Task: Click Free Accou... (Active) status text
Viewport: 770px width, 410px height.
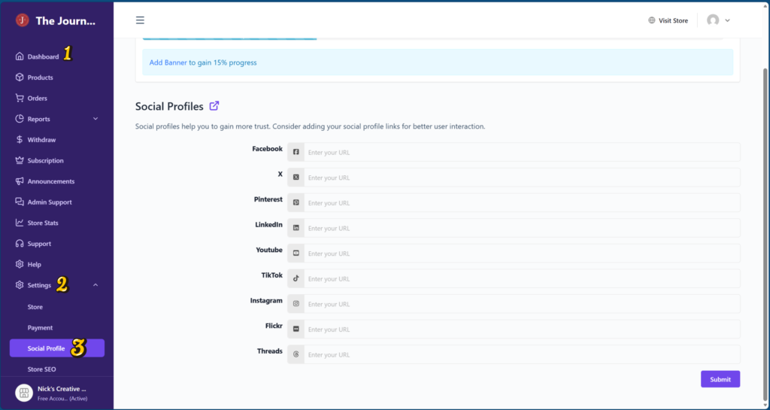Action: [x=62, y=398]
